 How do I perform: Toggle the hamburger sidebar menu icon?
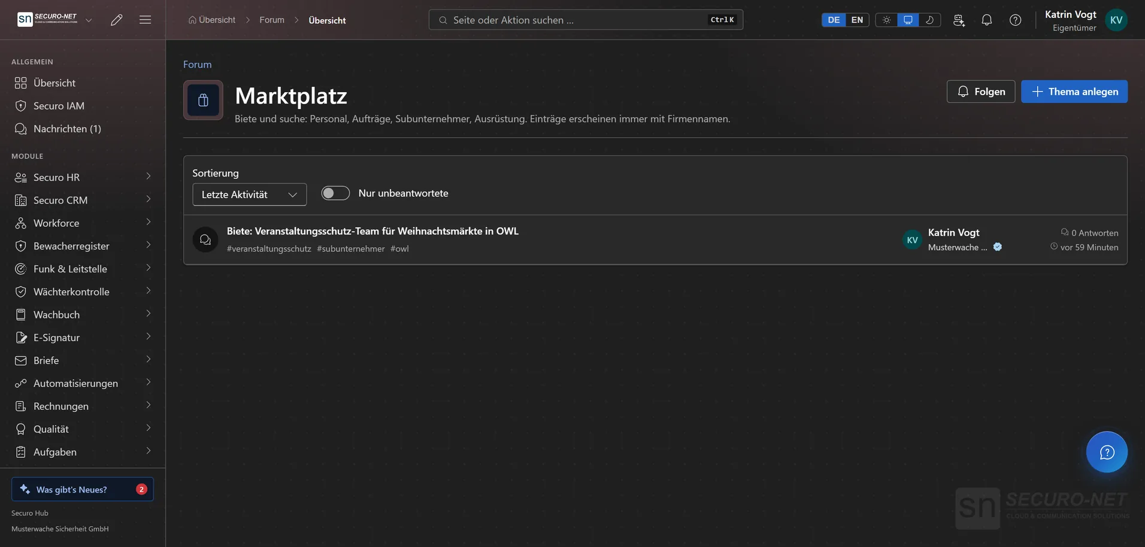click(145, 20)
